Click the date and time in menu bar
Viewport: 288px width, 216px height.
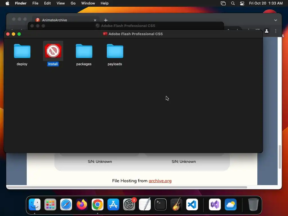(x=266, y=3)
